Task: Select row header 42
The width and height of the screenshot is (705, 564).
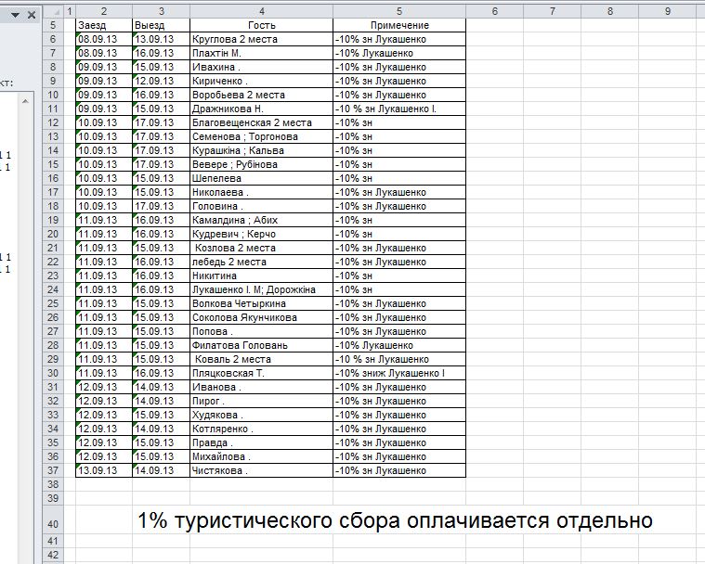Action: pos(53,555)
